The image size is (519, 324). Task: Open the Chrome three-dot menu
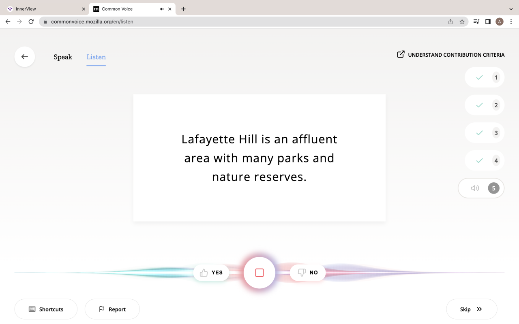click(x=511, y=22)
